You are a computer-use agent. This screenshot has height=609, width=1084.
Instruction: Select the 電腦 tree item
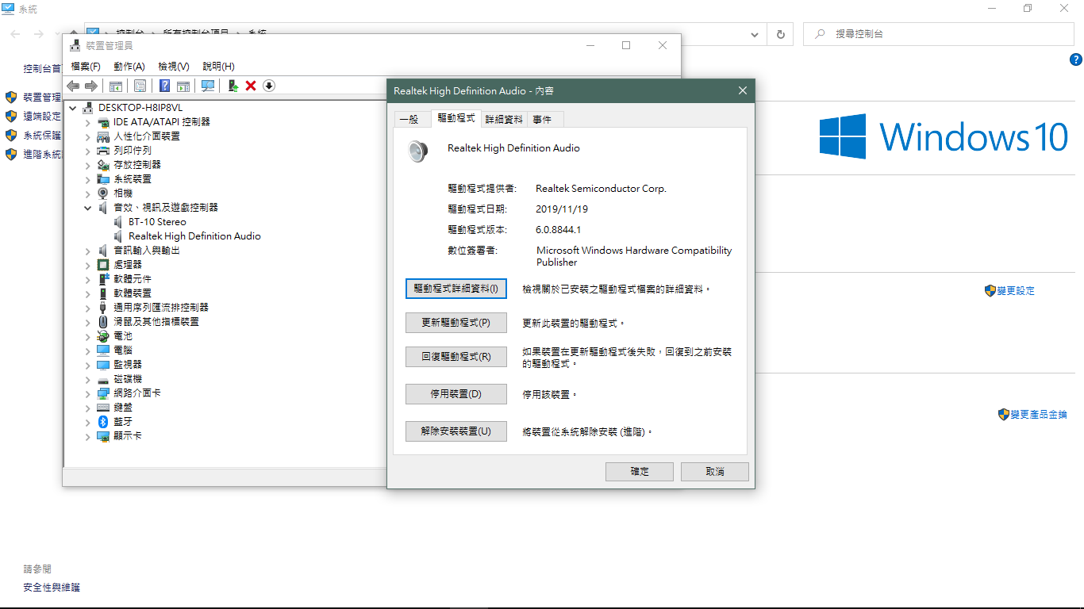tap(123, 350)
